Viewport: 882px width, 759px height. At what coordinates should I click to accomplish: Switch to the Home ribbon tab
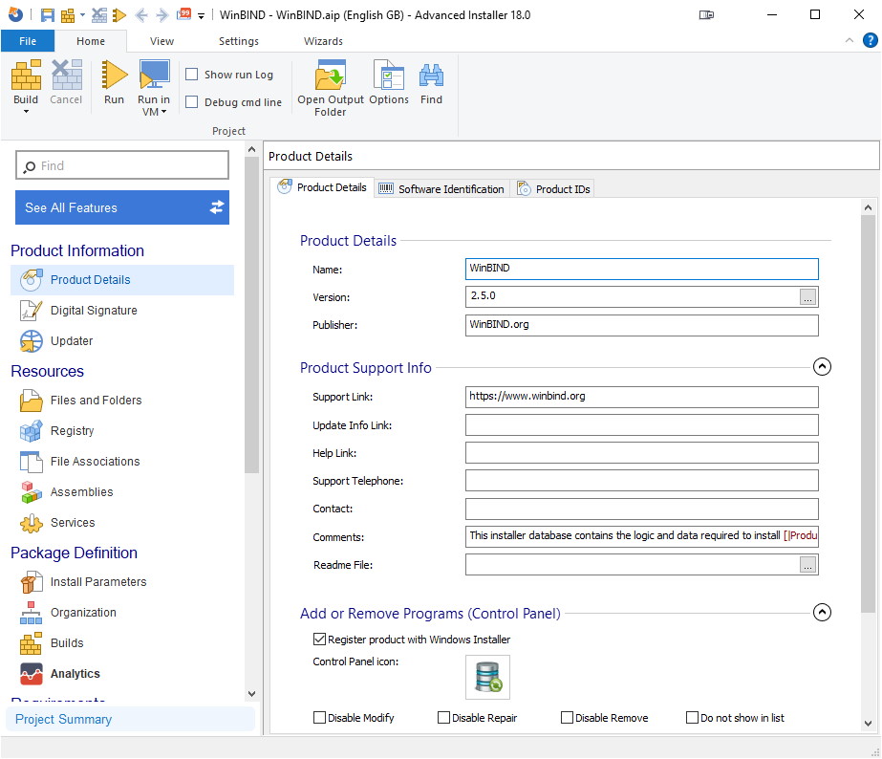click(x=91, y=41)
